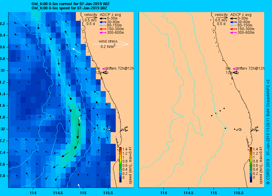
Task: Click the cyan 80-150m arrow in right map legend
Action: 234,25
